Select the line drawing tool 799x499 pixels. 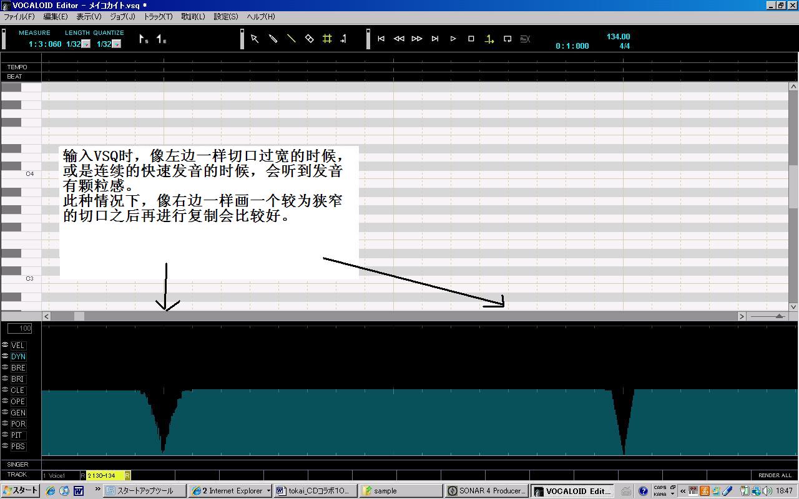click(x=291, y=39)
